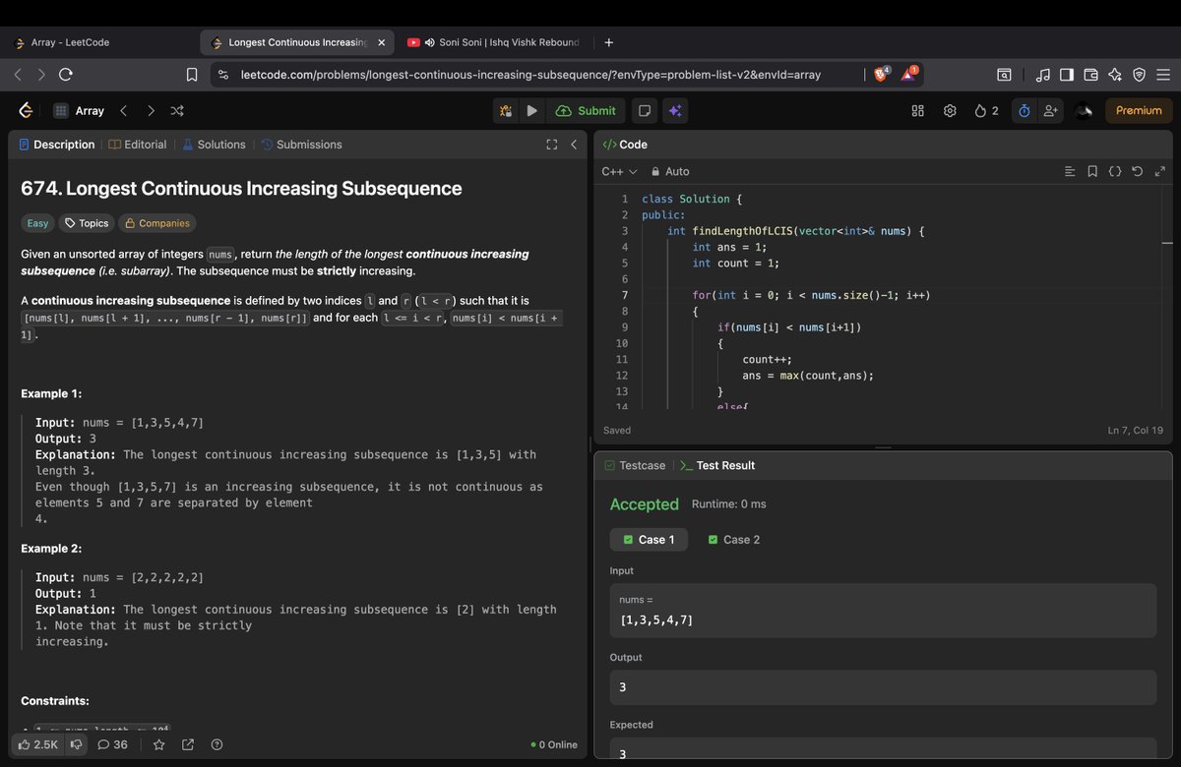The height and width of the screenshot is (767, 1181).
Task: Open LeetCode settings gear
Action: (x=950, y=111)
